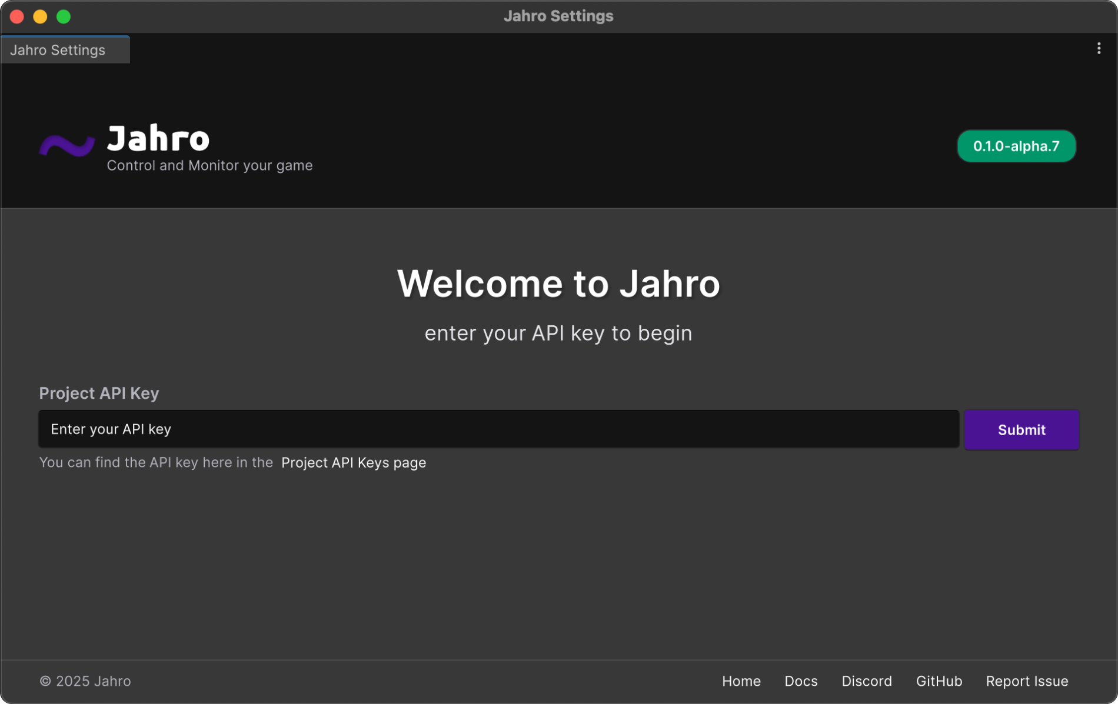
Task: Open the Docs footer link
Action: pyautogui.click(x=801, y=681)
